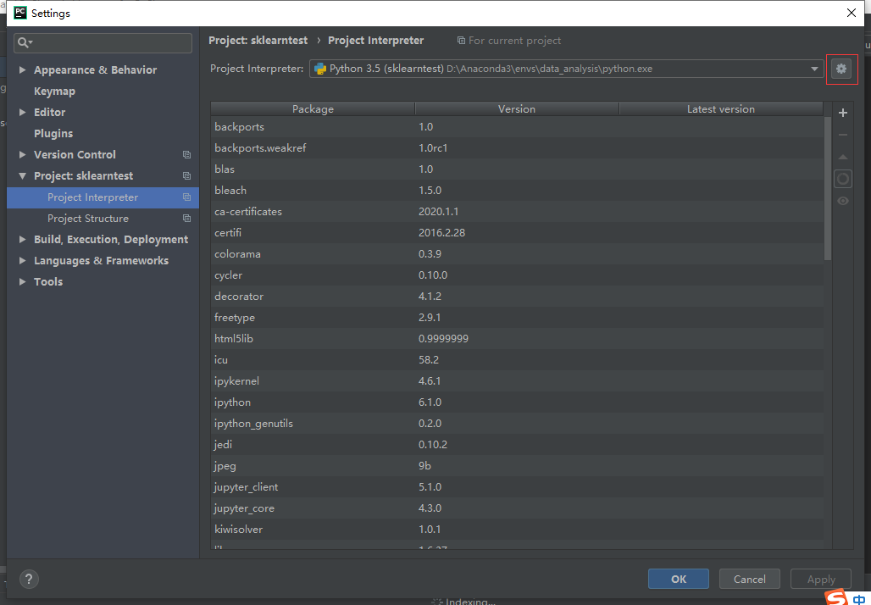Click the Version column header
871x605 pixels.
pyautogui.click(x=517, y=109)
